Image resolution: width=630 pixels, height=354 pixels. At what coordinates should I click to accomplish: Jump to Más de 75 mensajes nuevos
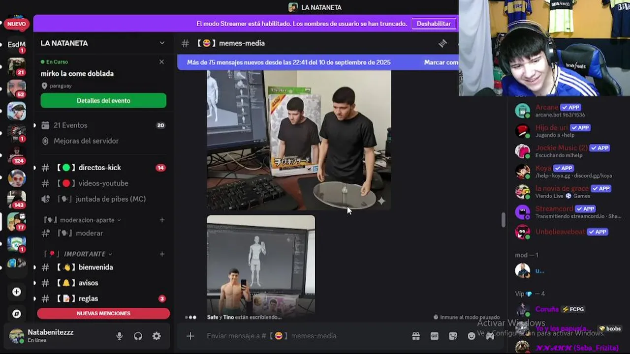289,62
